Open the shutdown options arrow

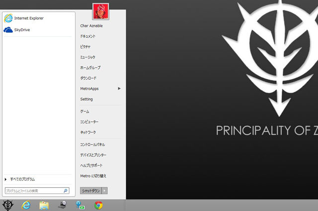(x=105, y=191)
